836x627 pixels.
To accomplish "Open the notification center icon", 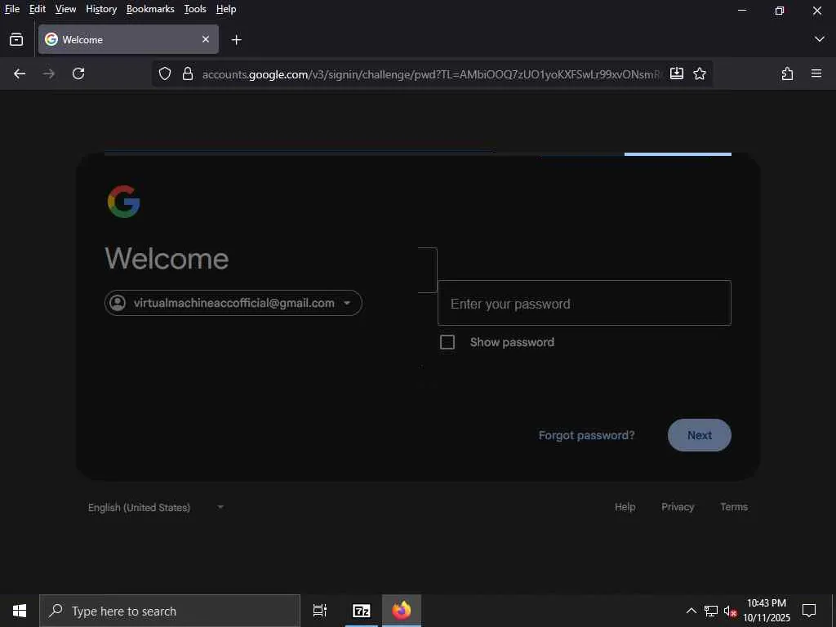I will pyautogui.click(x=809, y=611).
